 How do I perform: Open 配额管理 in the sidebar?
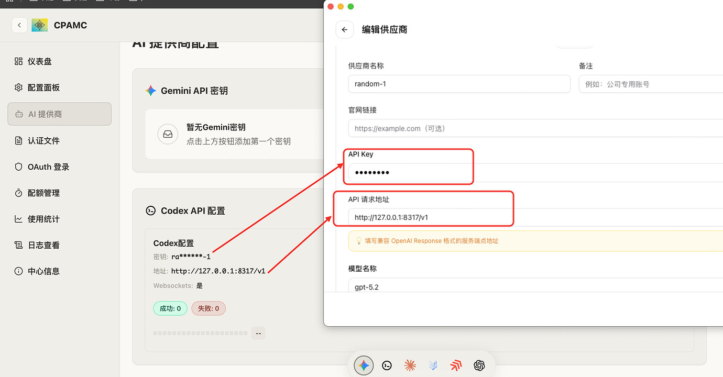click(59, 193)
